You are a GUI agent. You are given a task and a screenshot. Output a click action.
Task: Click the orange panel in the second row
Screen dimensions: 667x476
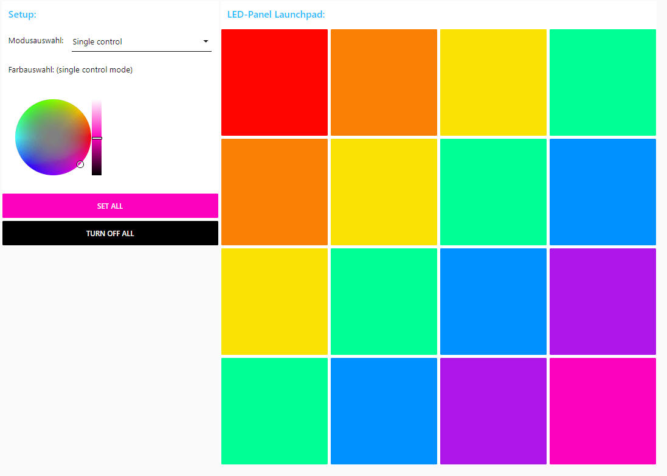[274, 192]
